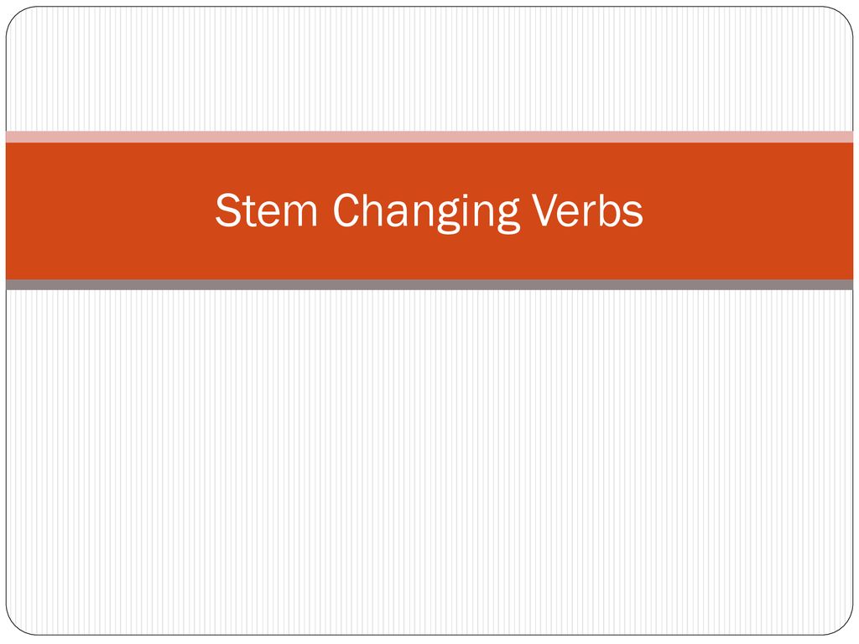Screen dimensions: 859x644
Task: Click the blank striped area below the banner
Action: pos(429,462)
